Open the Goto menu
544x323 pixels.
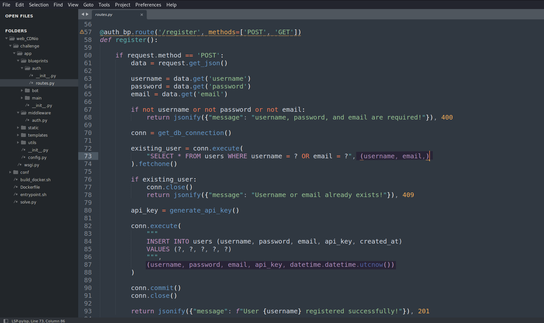[x=88, y=5]
